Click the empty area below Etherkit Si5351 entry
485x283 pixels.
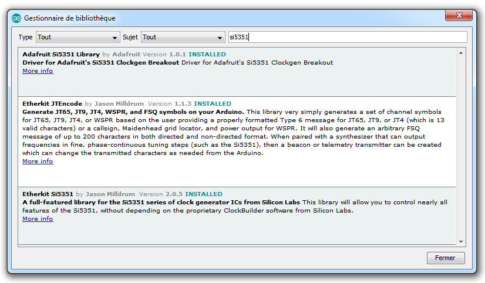(235, 235)
